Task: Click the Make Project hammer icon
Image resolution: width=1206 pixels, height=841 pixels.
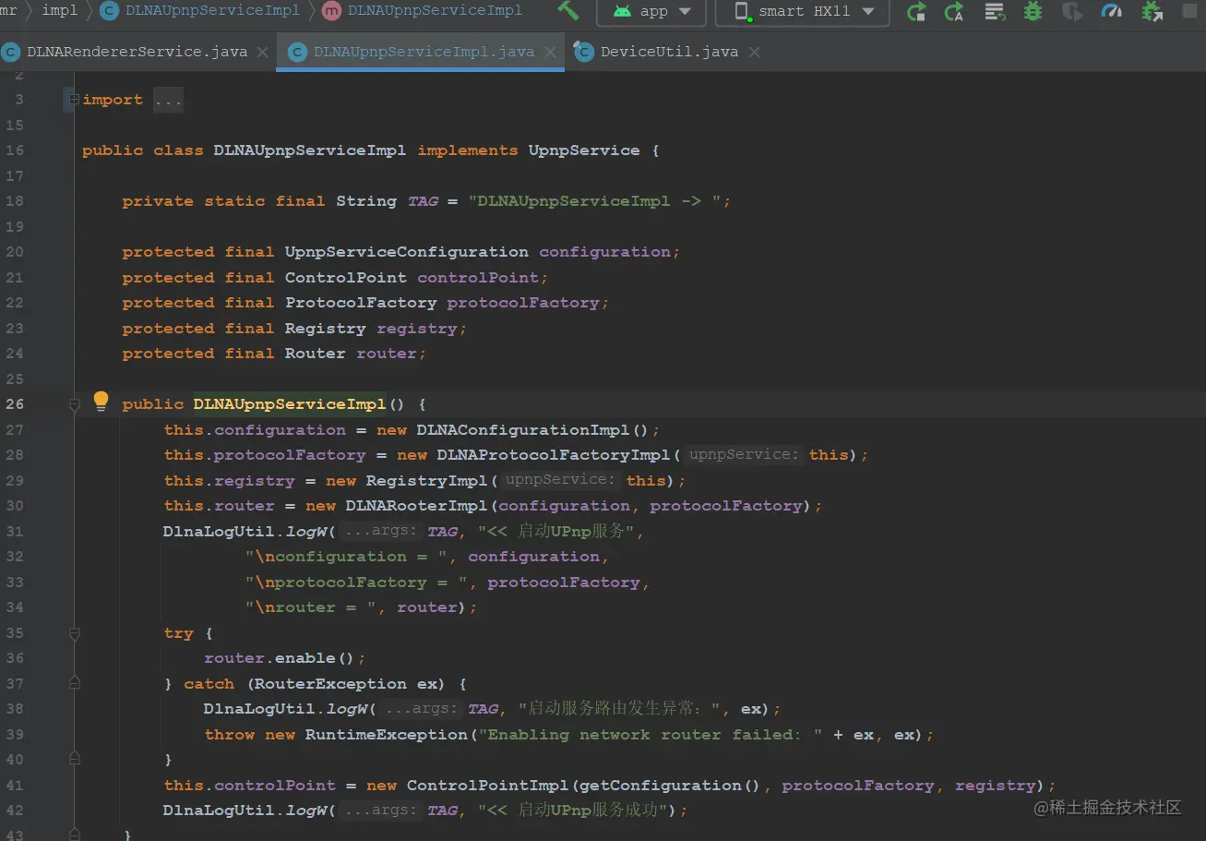Action: [568, 11]
